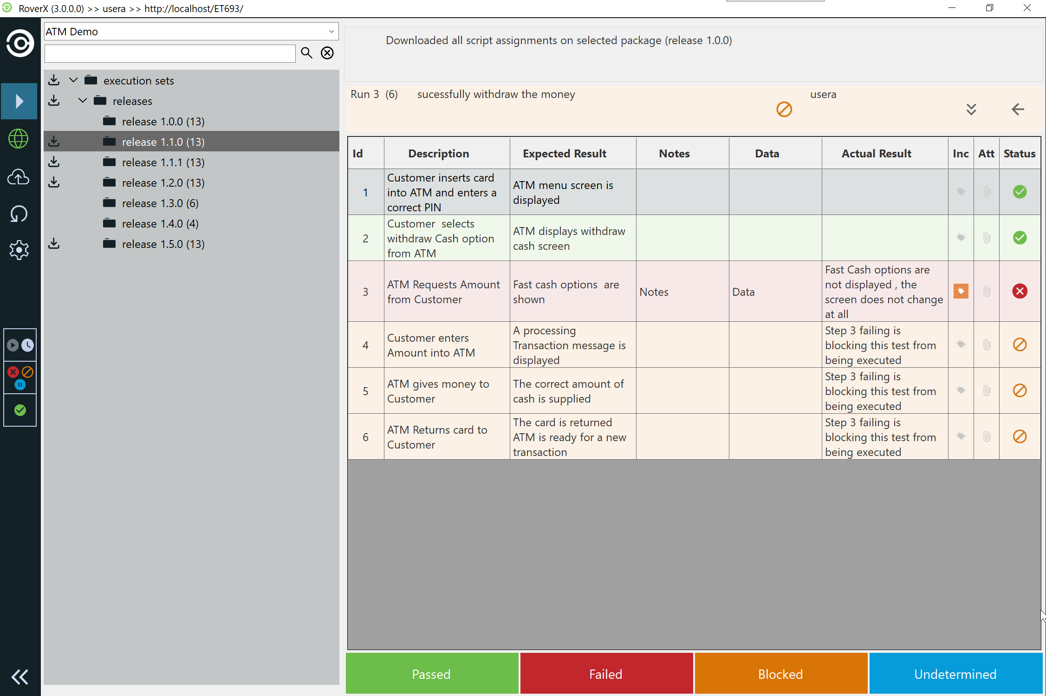Click the search magnifier icon

pos(306,53)
